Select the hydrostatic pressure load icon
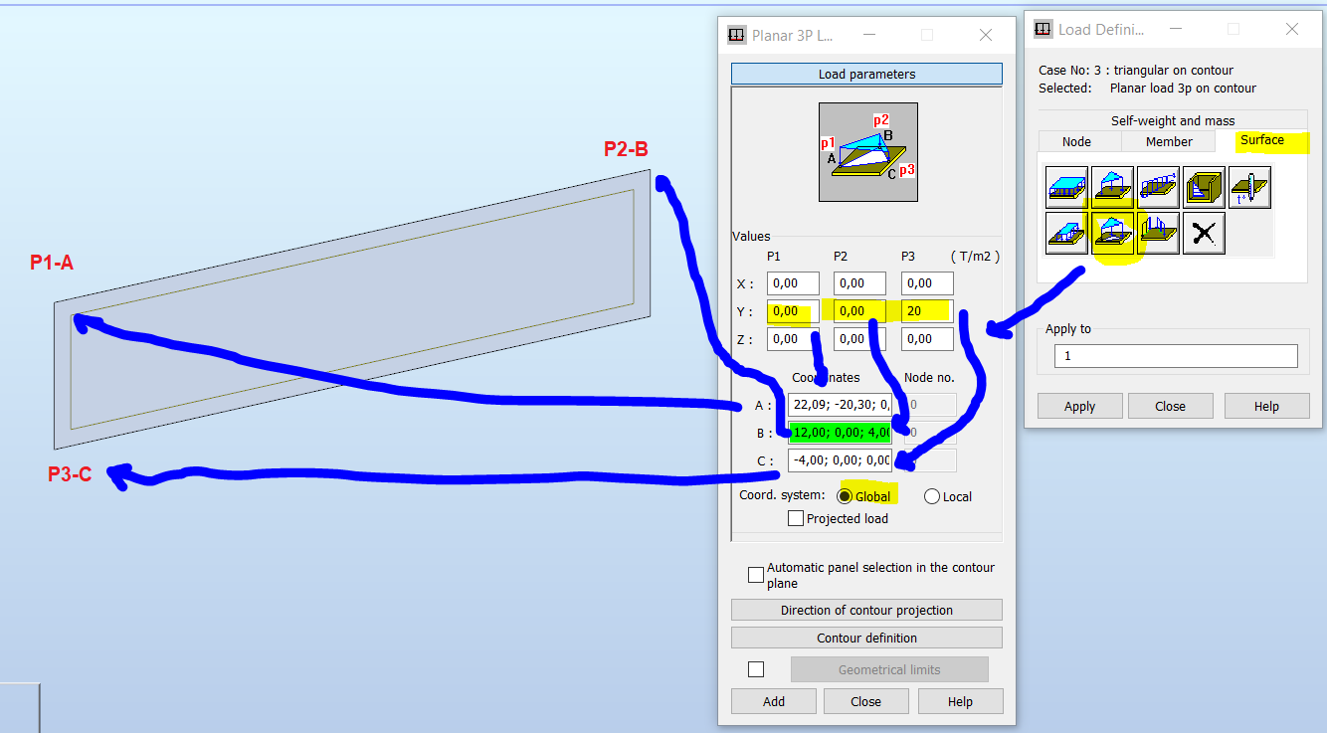1327x733 pixels. pos(1204,187)
